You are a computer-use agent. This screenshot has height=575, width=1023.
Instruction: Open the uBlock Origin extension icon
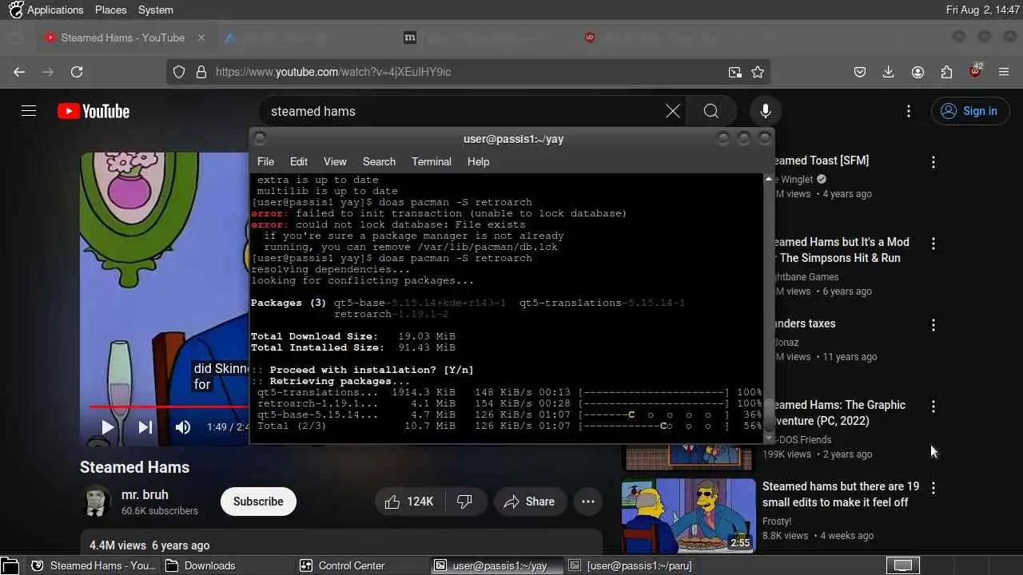pyautogui.click(x=976, y=71)
